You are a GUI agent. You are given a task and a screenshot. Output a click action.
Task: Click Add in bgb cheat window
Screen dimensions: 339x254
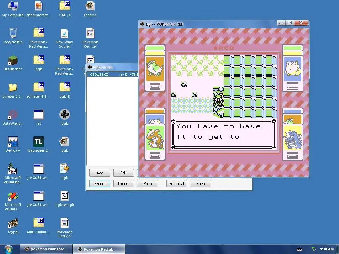[100, 173]
